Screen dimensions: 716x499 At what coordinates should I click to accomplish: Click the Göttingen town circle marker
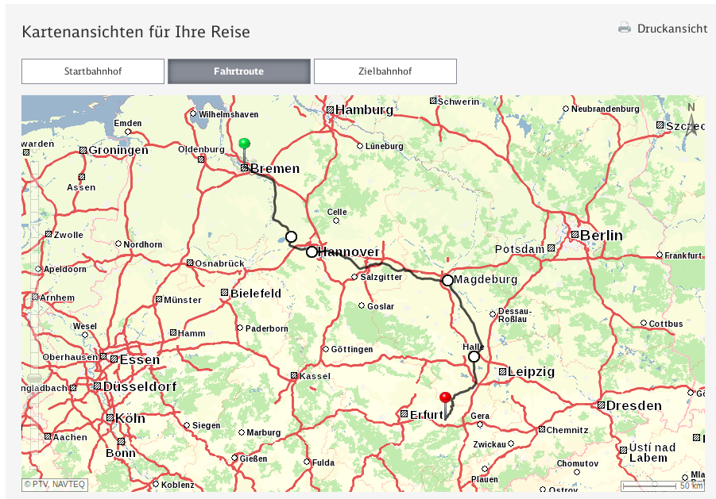pyautogui.click(x=326, y=349)
